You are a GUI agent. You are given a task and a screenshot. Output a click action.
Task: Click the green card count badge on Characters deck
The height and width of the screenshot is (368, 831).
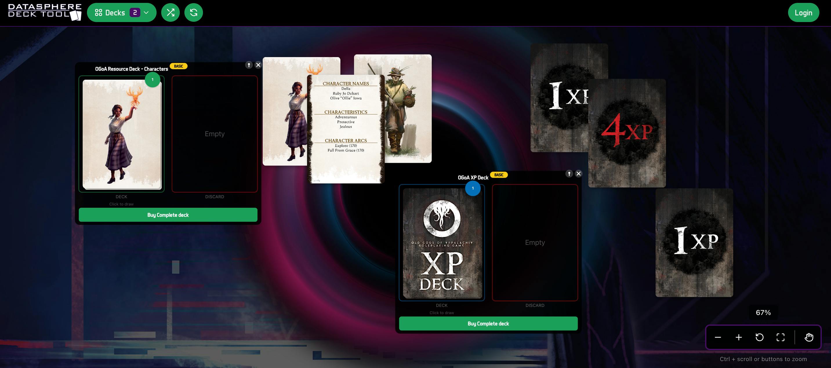pos(153,79)
